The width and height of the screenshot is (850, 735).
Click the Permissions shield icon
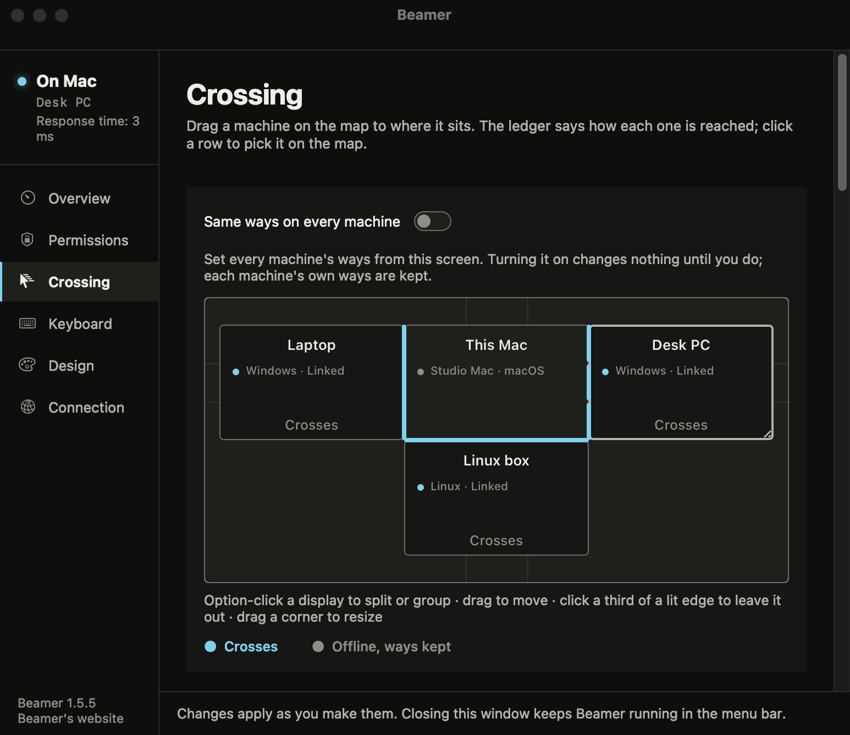27,240
